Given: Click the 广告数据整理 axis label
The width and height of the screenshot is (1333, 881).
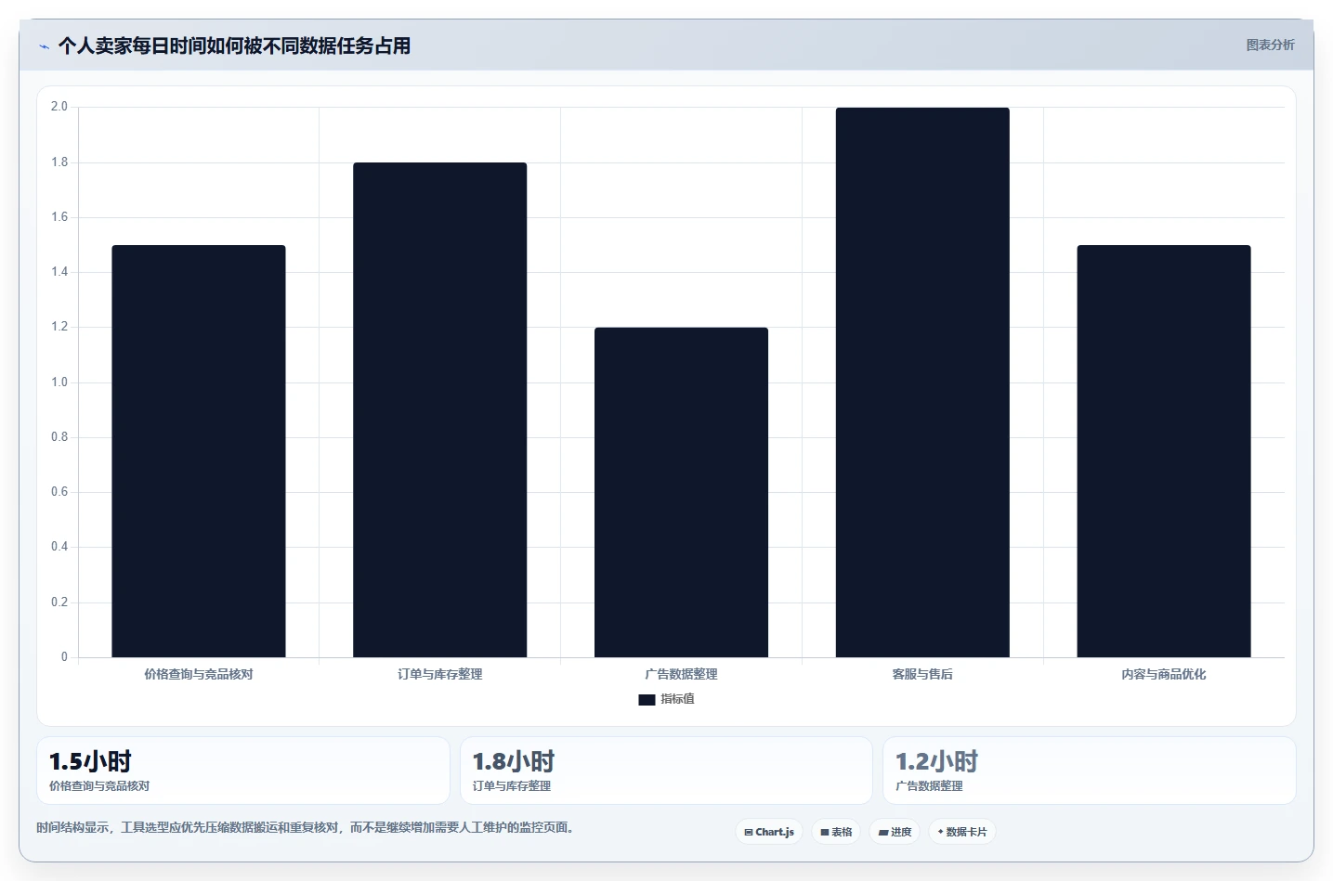Looking at the screenshot, I should click(681, 674).
